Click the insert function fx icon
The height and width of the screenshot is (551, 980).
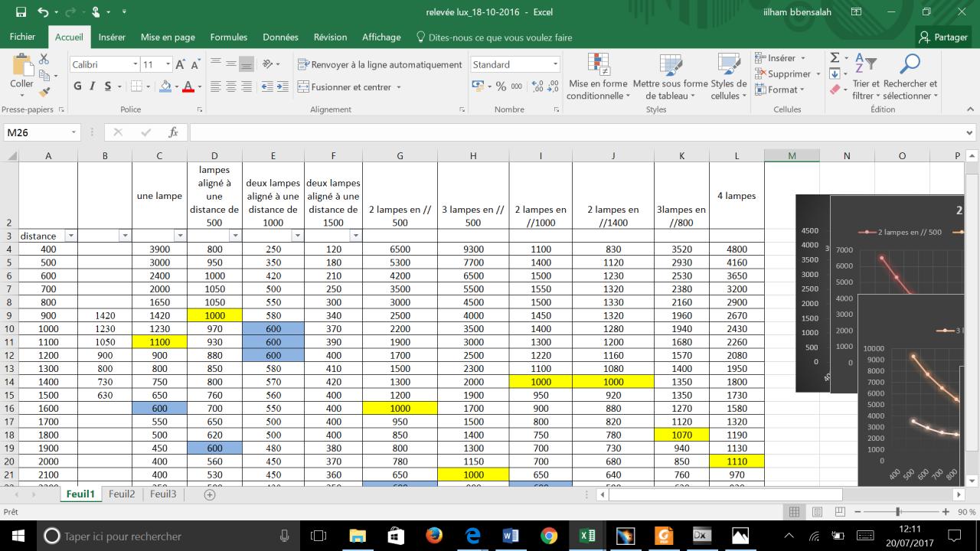coord(173,132)
